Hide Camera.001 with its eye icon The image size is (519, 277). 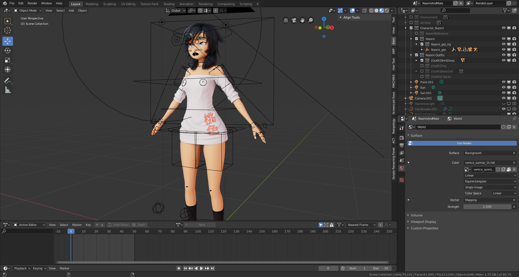coord(504,98)
